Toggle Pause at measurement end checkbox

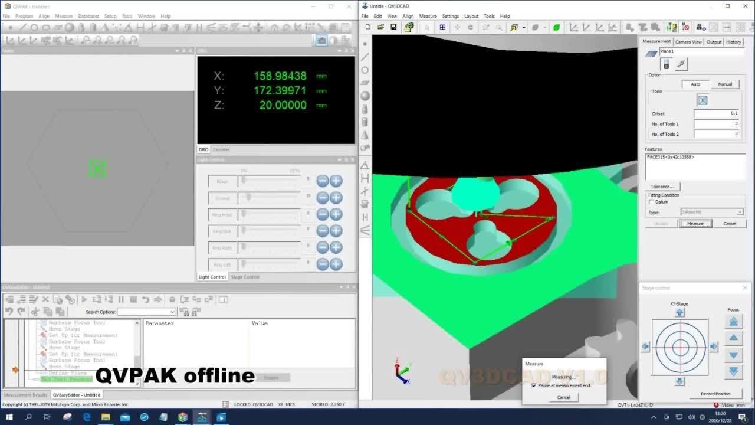pos(534,385)
